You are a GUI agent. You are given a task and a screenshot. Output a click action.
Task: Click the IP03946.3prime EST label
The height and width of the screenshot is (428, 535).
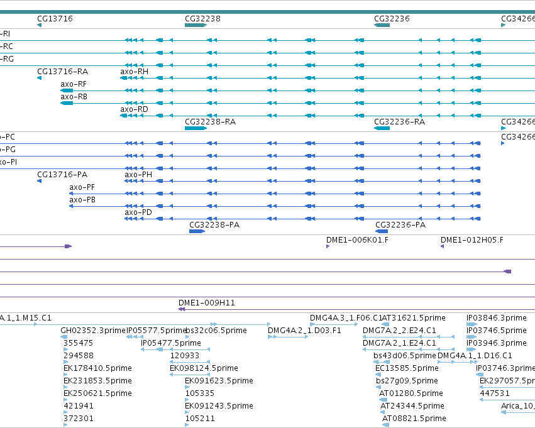click(497, 343)
